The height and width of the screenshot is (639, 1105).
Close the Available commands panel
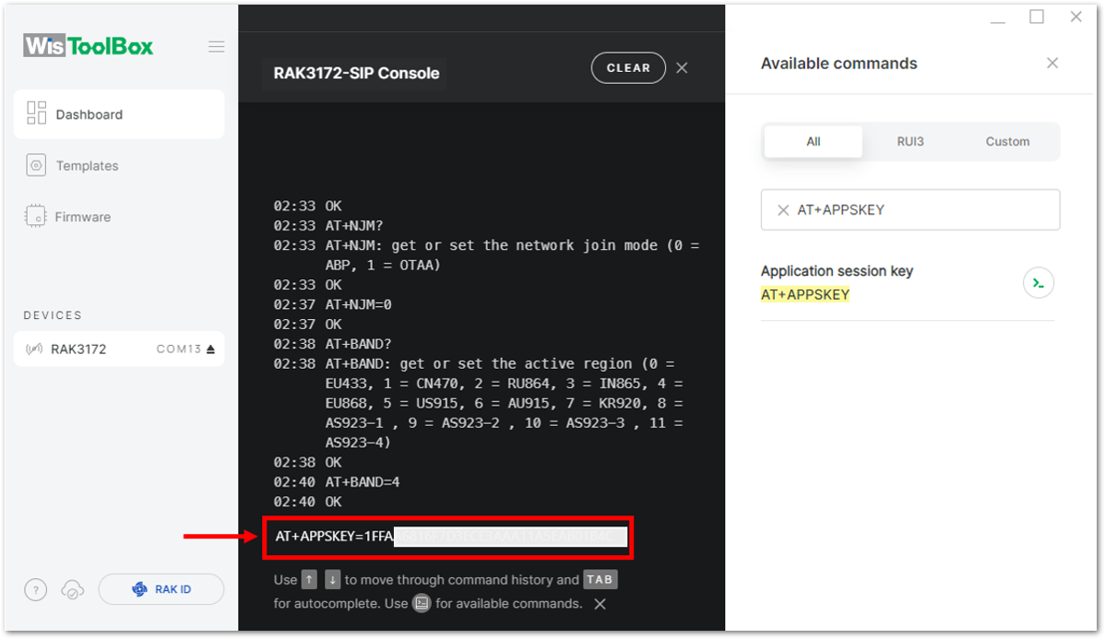[x=1052, y=64]
